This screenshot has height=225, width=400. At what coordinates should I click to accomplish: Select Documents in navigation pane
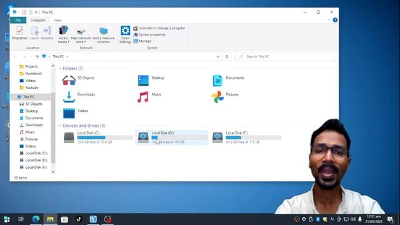34,118
